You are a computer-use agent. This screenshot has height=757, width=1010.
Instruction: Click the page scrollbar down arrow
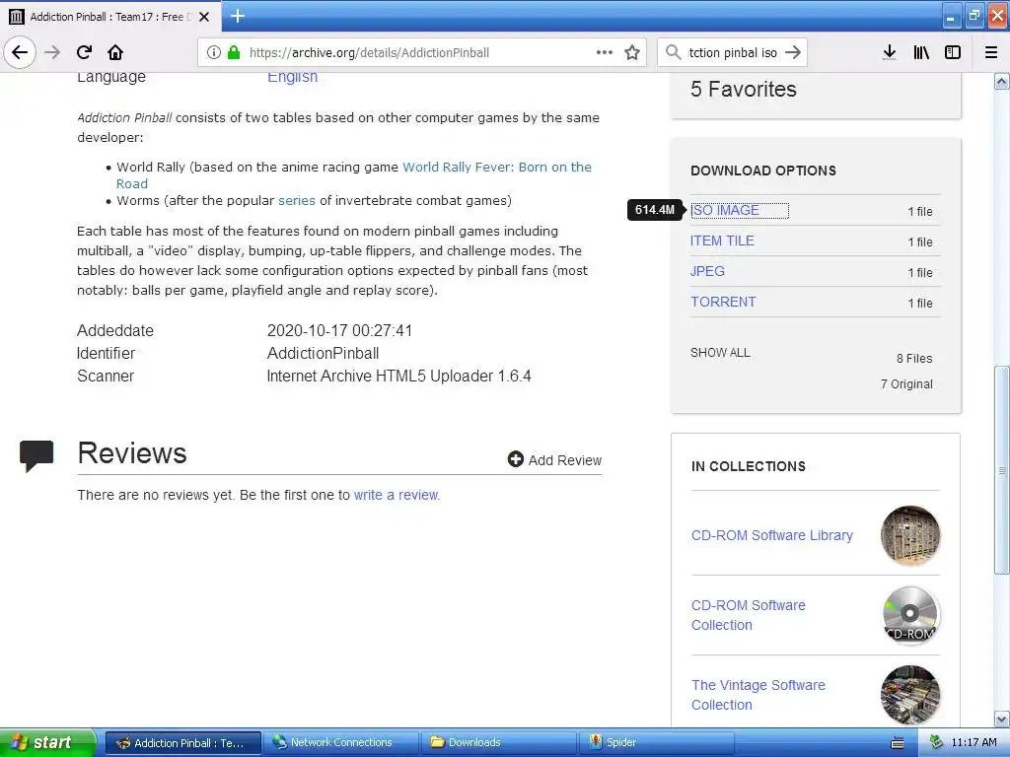coord(1002,719)
